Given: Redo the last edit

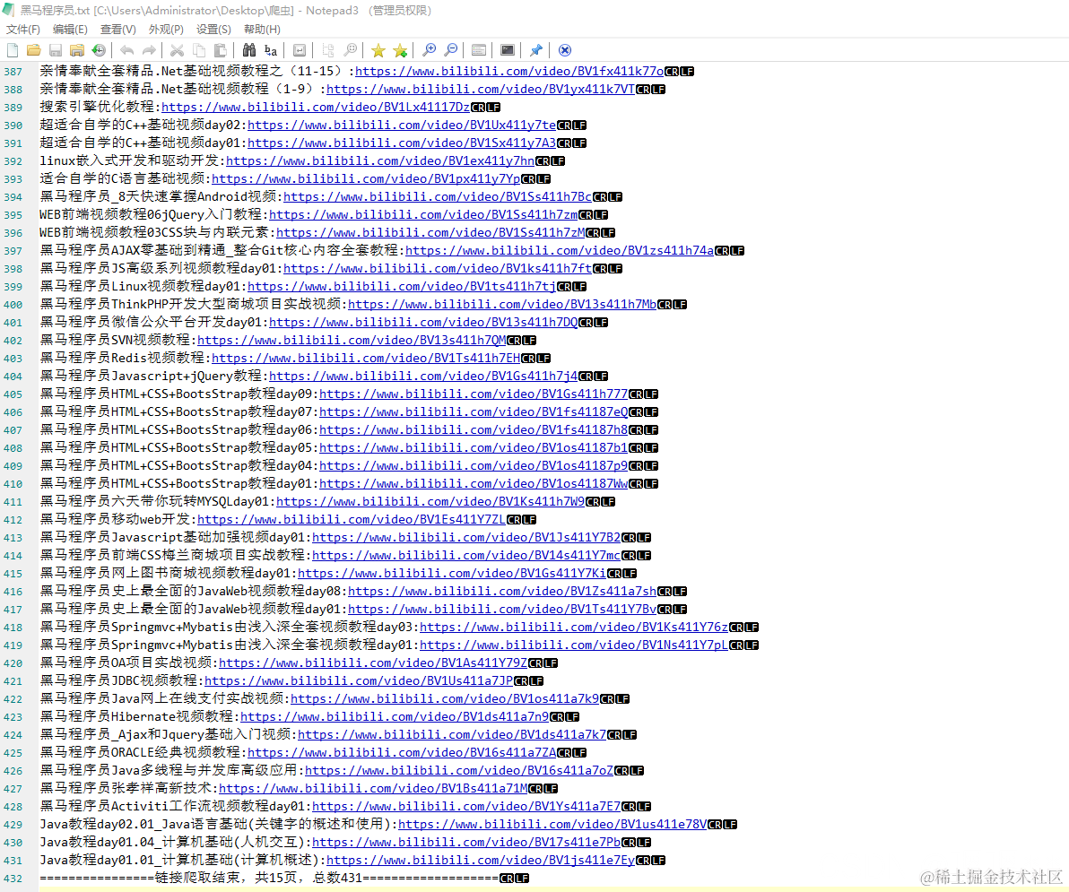Looking at the screenshot, I should pos(149,50).
